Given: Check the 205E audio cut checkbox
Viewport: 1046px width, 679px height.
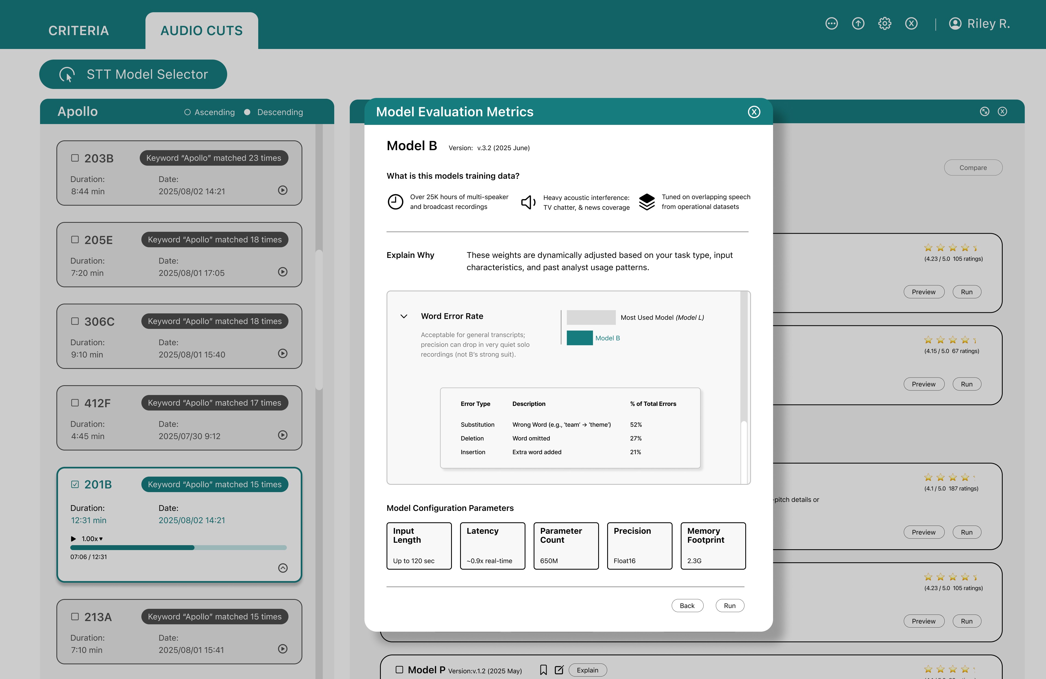Looking at the screenshot, I should [x=75, y=240].
